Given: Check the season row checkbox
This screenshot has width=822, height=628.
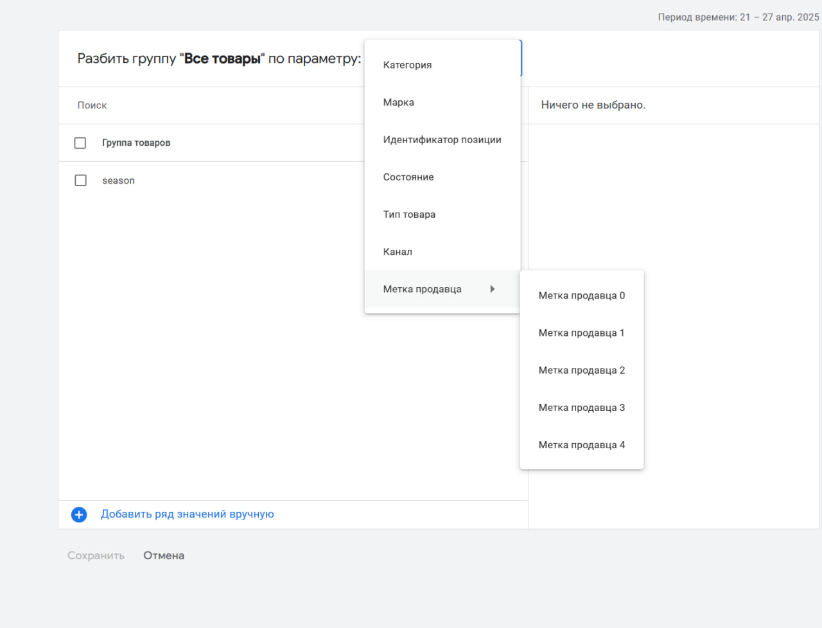Looking at the screenshot, I should coord(80,180).
